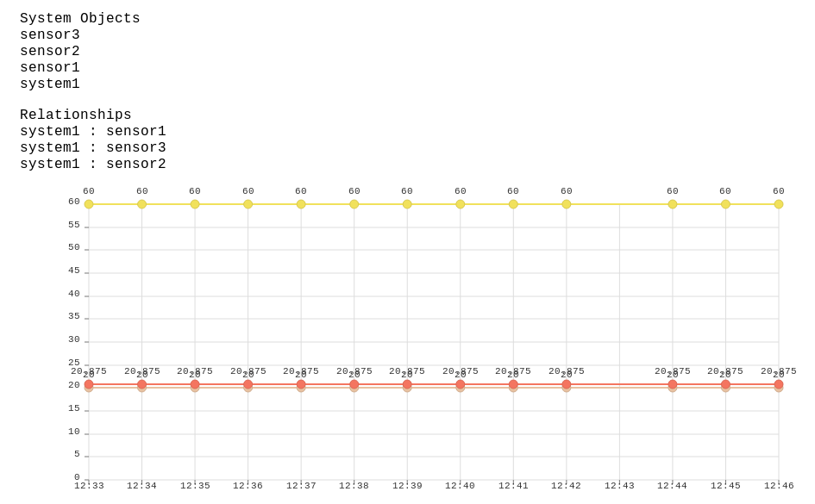Select sensor1 in System Objects list

pyautogui.click(x=50, y=67)
